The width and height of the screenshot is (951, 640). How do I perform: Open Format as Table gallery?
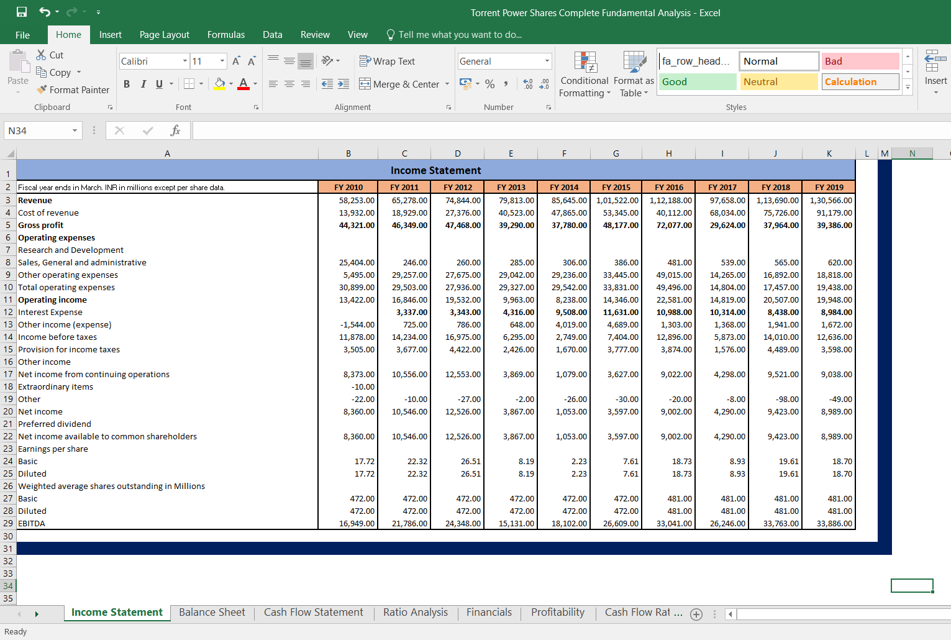pyautogui.click(x=634, y=75)
